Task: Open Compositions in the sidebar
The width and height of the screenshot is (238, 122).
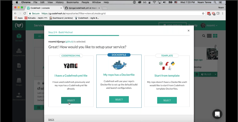Action: (19, 53)
